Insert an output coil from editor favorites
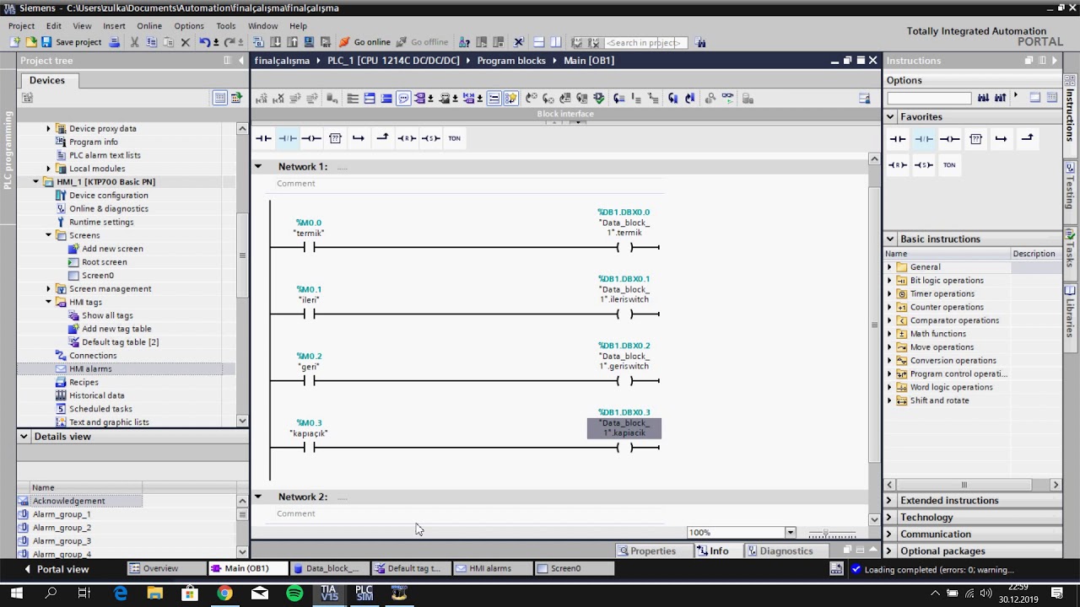 311,138
